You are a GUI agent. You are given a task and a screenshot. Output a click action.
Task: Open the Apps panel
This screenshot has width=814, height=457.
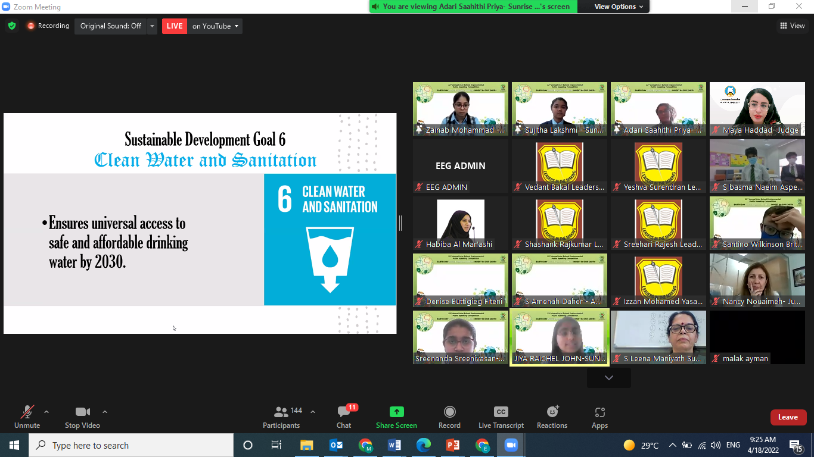point(599,417)
